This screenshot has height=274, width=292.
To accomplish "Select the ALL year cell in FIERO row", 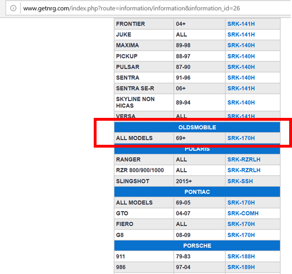I will pyautogui.click(x=199, y=224).
